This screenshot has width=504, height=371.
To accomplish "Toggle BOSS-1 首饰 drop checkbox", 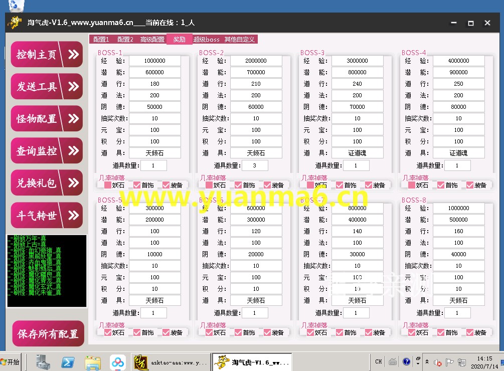I will point(137,185).
